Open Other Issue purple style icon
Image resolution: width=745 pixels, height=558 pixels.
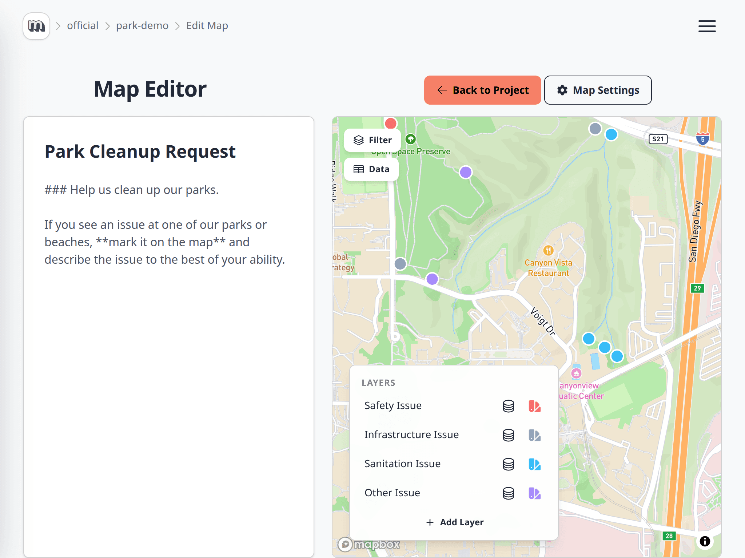(x=534, y=493)
